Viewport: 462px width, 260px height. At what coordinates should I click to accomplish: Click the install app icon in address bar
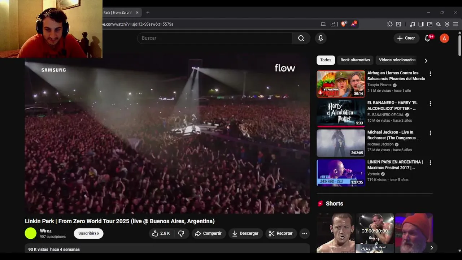click(323, 24)
